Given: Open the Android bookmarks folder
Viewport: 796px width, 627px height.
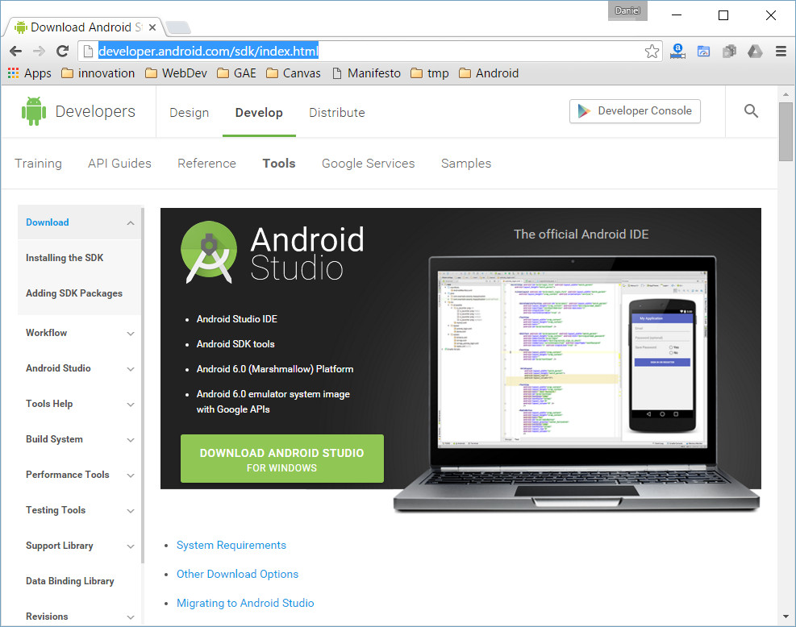Looking at the screenshot, I should pos(489,73).
